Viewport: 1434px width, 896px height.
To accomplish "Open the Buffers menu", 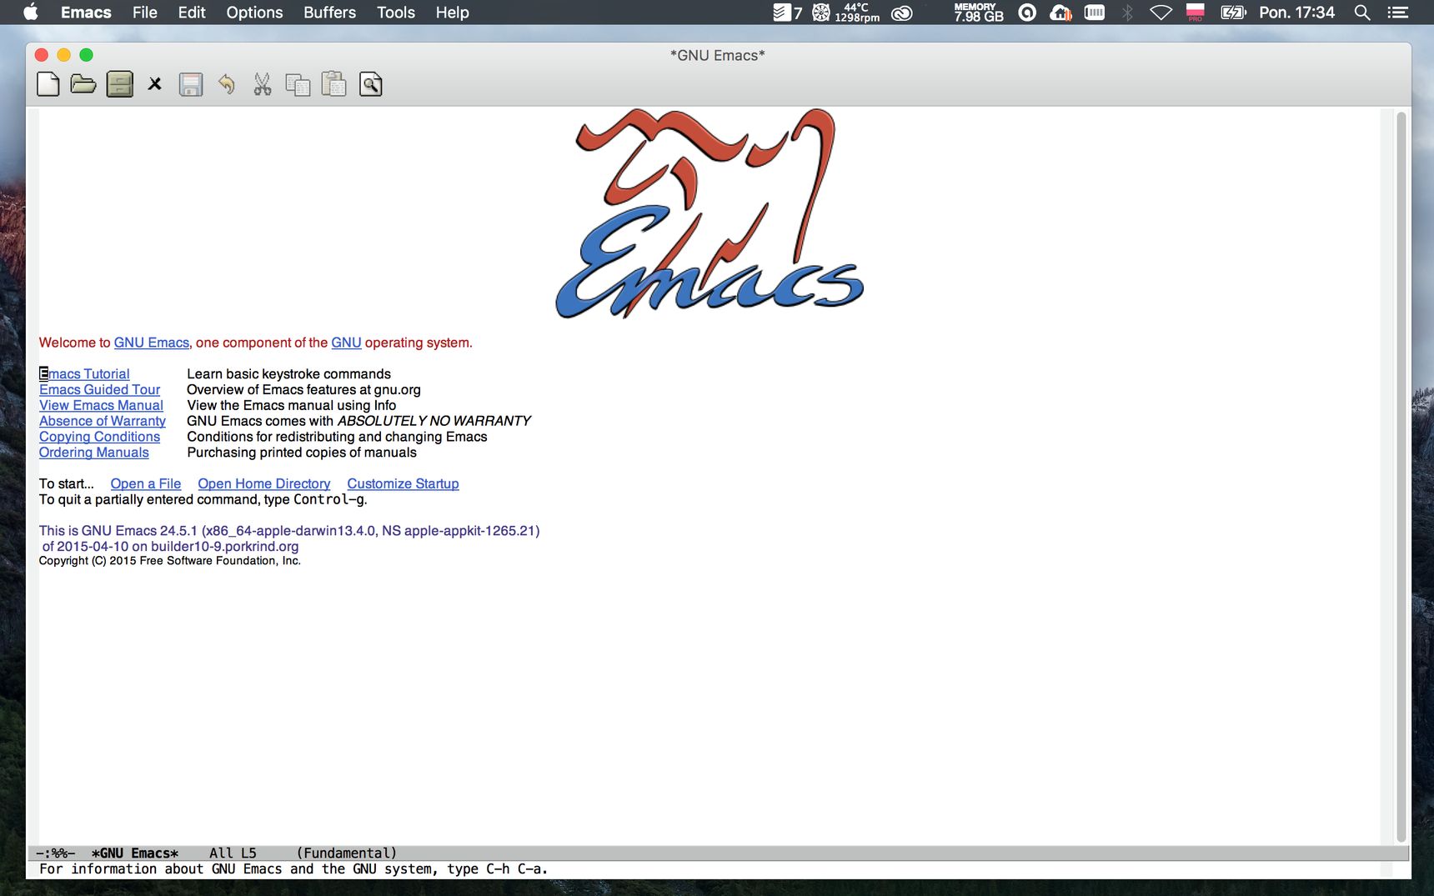I will pyautogui.click(x=329, y=13).
